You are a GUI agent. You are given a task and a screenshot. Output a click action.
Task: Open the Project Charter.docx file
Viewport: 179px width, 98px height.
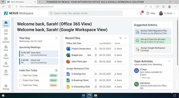tap(81, 49)
